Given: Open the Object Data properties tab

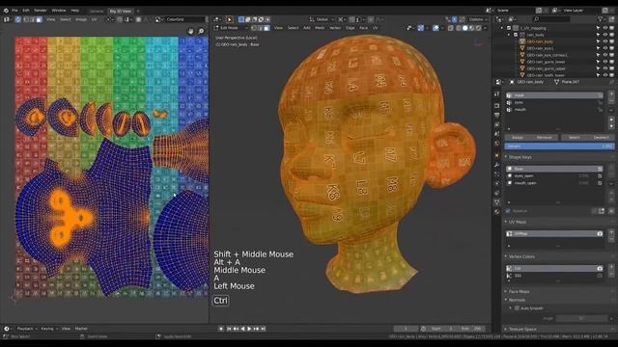Looking at the screenshot, I should click(x=497, y=202).
